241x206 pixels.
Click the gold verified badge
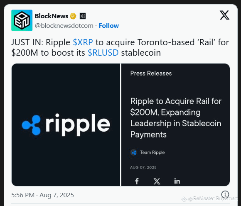pos(73,16)
